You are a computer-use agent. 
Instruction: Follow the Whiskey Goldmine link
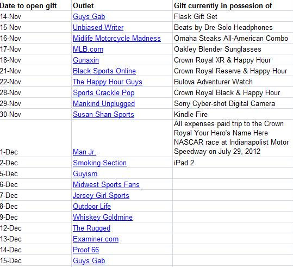103,218
